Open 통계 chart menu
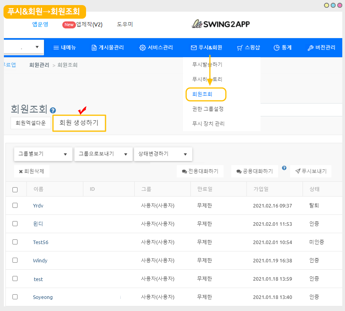345x311 pixels. click(x=282, y=47)
